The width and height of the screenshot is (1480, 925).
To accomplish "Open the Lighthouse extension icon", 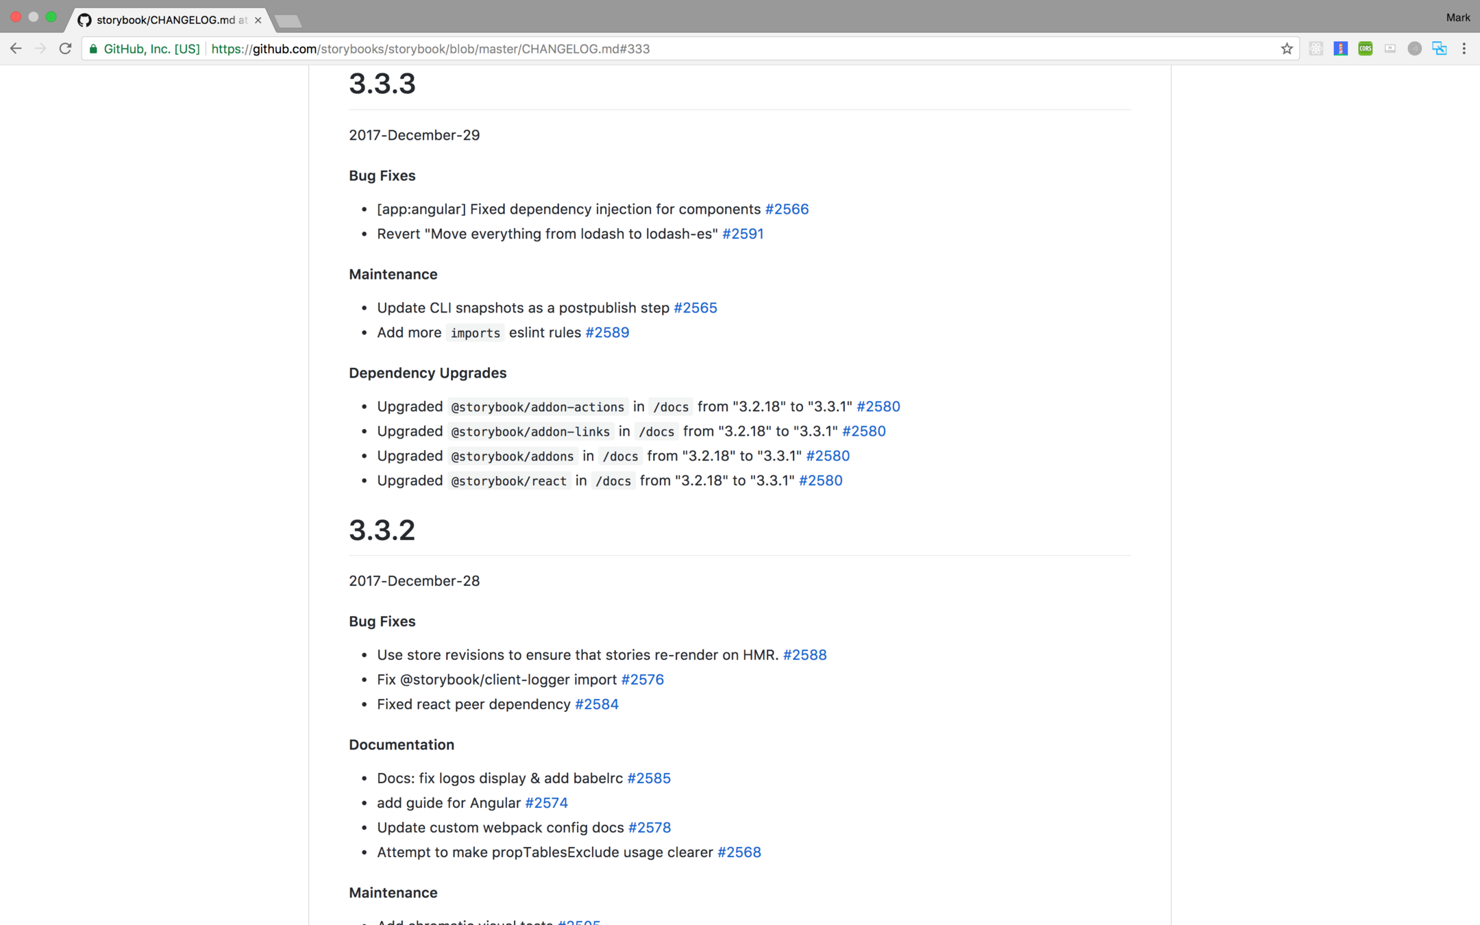I will click(1340, 49).
